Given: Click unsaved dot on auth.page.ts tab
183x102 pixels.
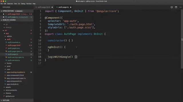Looking at the screenshot, I should pyautogui.click(x=71, y=7).
